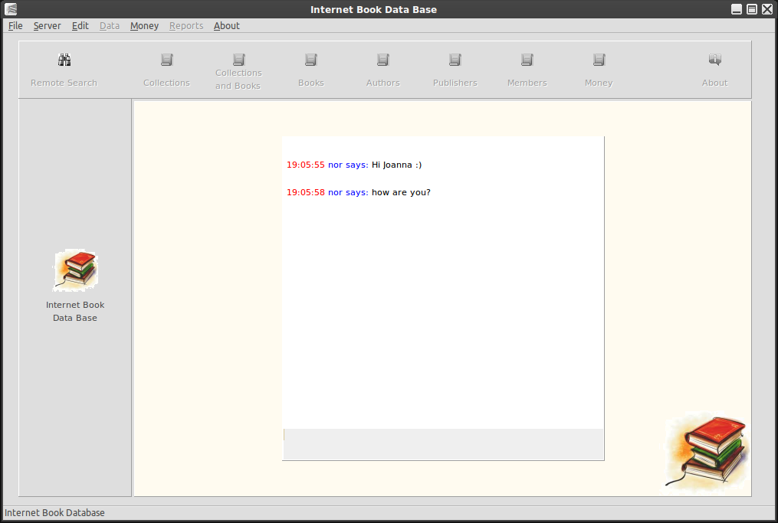Open the Collections toolbar icon

coord(167,60)
